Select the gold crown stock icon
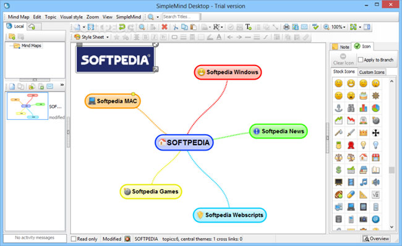 click(x=363, y=133)
